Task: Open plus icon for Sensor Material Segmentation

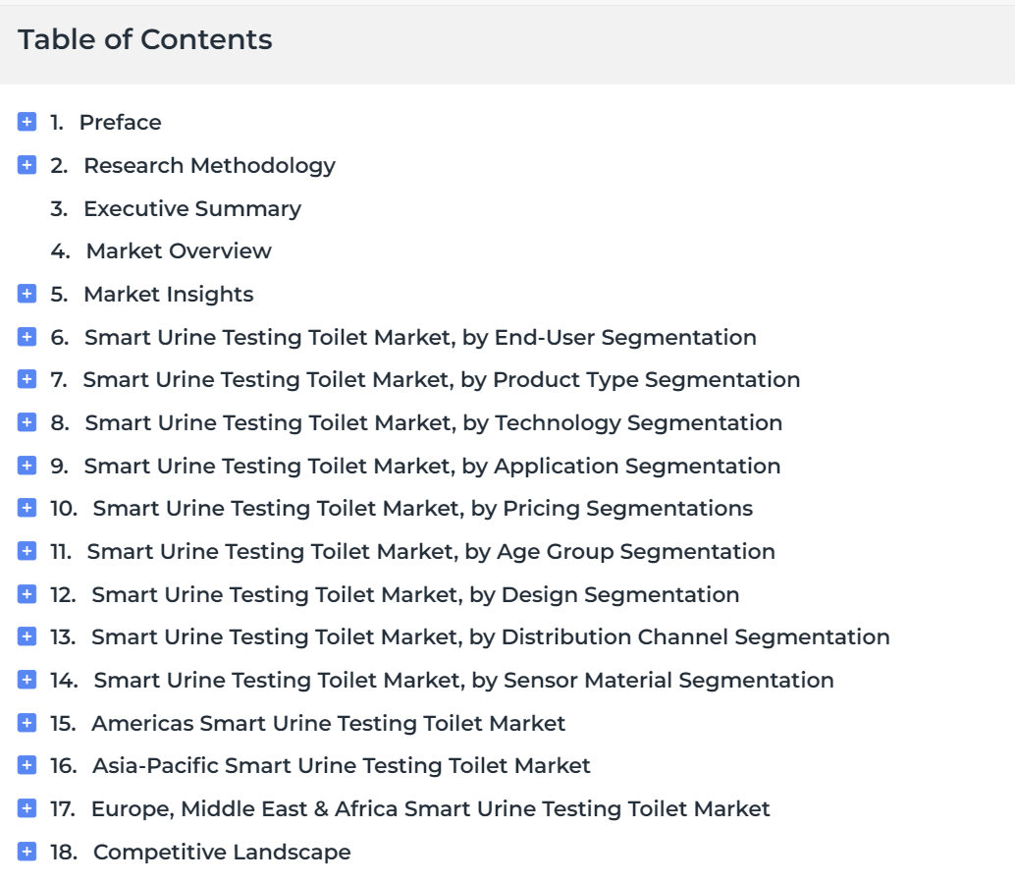Action: pos(27,680)
